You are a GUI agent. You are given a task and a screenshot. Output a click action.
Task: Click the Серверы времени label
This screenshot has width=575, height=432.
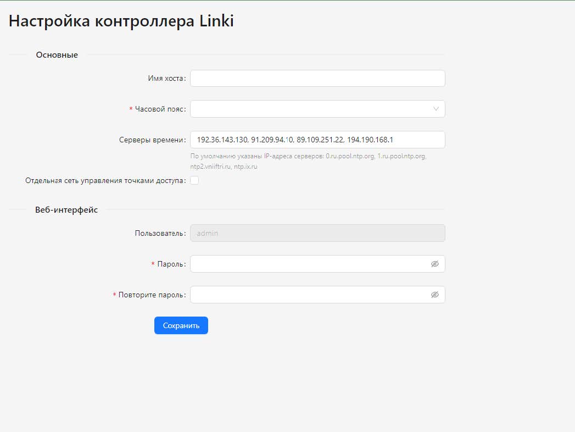tap(153, 140)
